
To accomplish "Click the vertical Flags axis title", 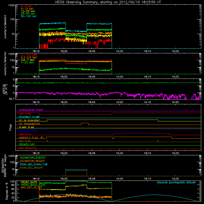I will (x=10, y=127).
